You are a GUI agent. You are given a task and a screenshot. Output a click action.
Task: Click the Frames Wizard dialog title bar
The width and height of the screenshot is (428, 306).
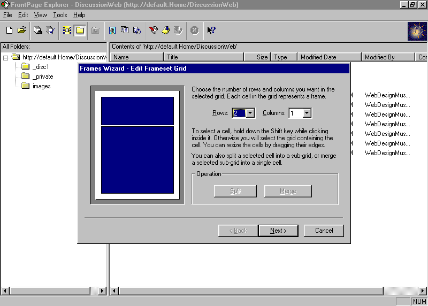214,68
